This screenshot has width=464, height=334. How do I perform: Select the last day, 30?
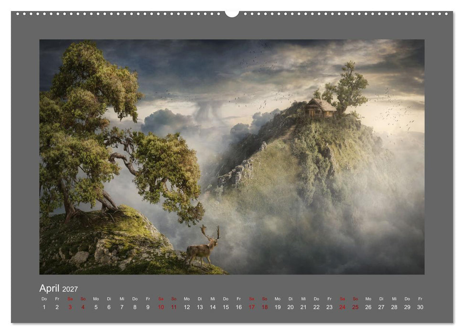420,307
